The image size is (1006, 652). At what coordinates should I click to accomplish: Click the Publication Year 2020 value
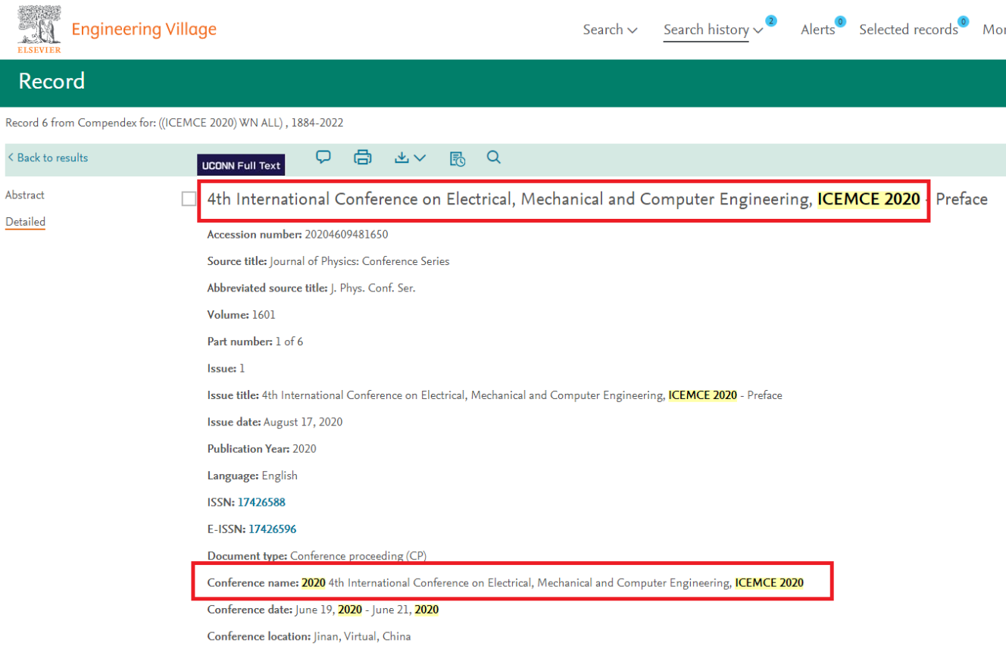(x=305, y=449)
